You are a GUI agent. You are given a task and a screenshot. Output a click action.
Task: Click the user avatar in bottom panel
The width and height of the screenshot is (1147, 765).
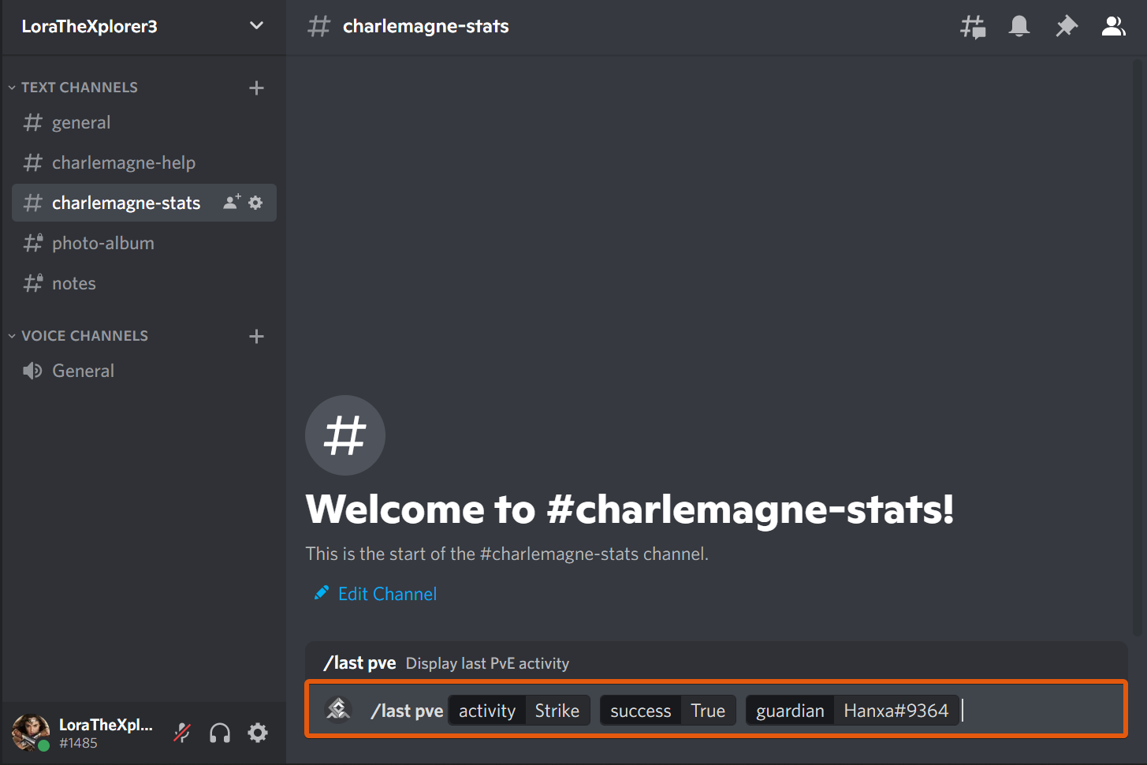31,733
